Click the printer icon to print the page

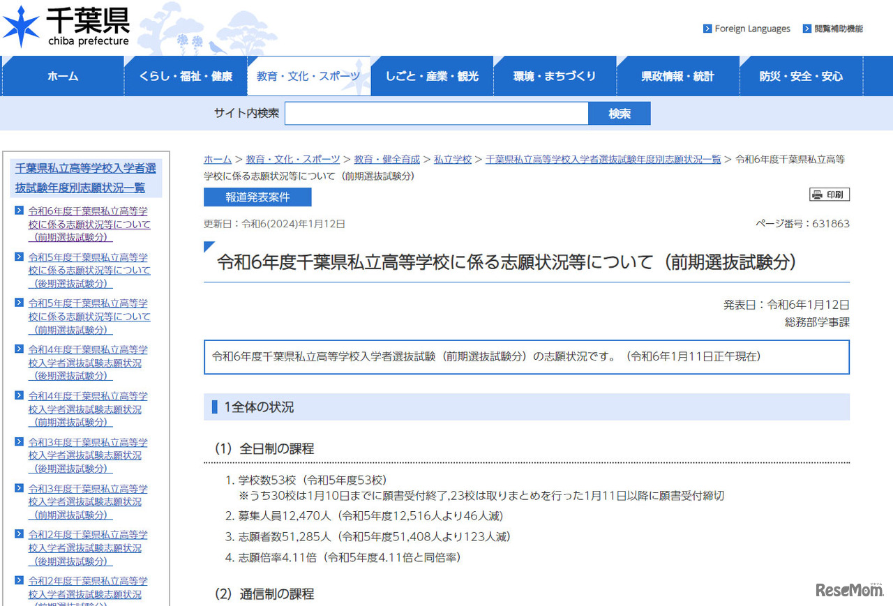[817, 195]
